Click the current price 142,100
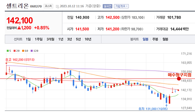Screen dimensions: 195x112 coord(20,21)
